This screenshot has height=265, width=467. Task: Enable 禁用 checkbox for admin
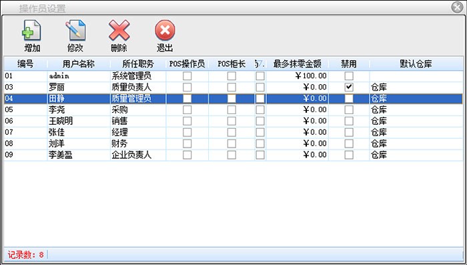[x=349, y=76]
